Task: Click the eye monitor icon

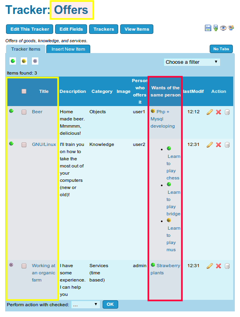Action: (x=223, y=28)
